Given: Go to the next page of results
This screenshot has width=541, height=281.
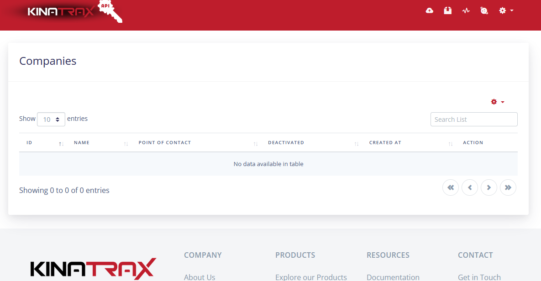Looking at the screenshot, I should pyautogui.click(x=488, y=187).
